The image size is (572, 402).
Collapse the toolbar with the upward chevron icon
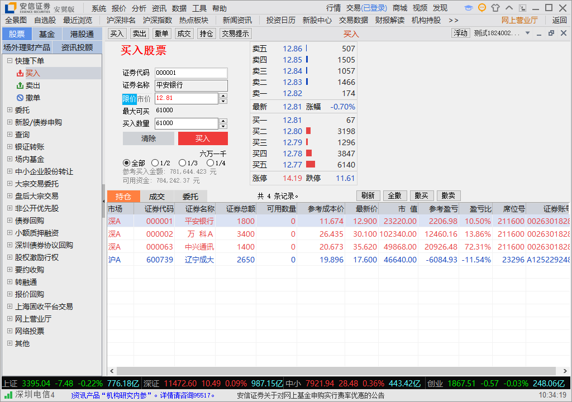coord(509,8)
